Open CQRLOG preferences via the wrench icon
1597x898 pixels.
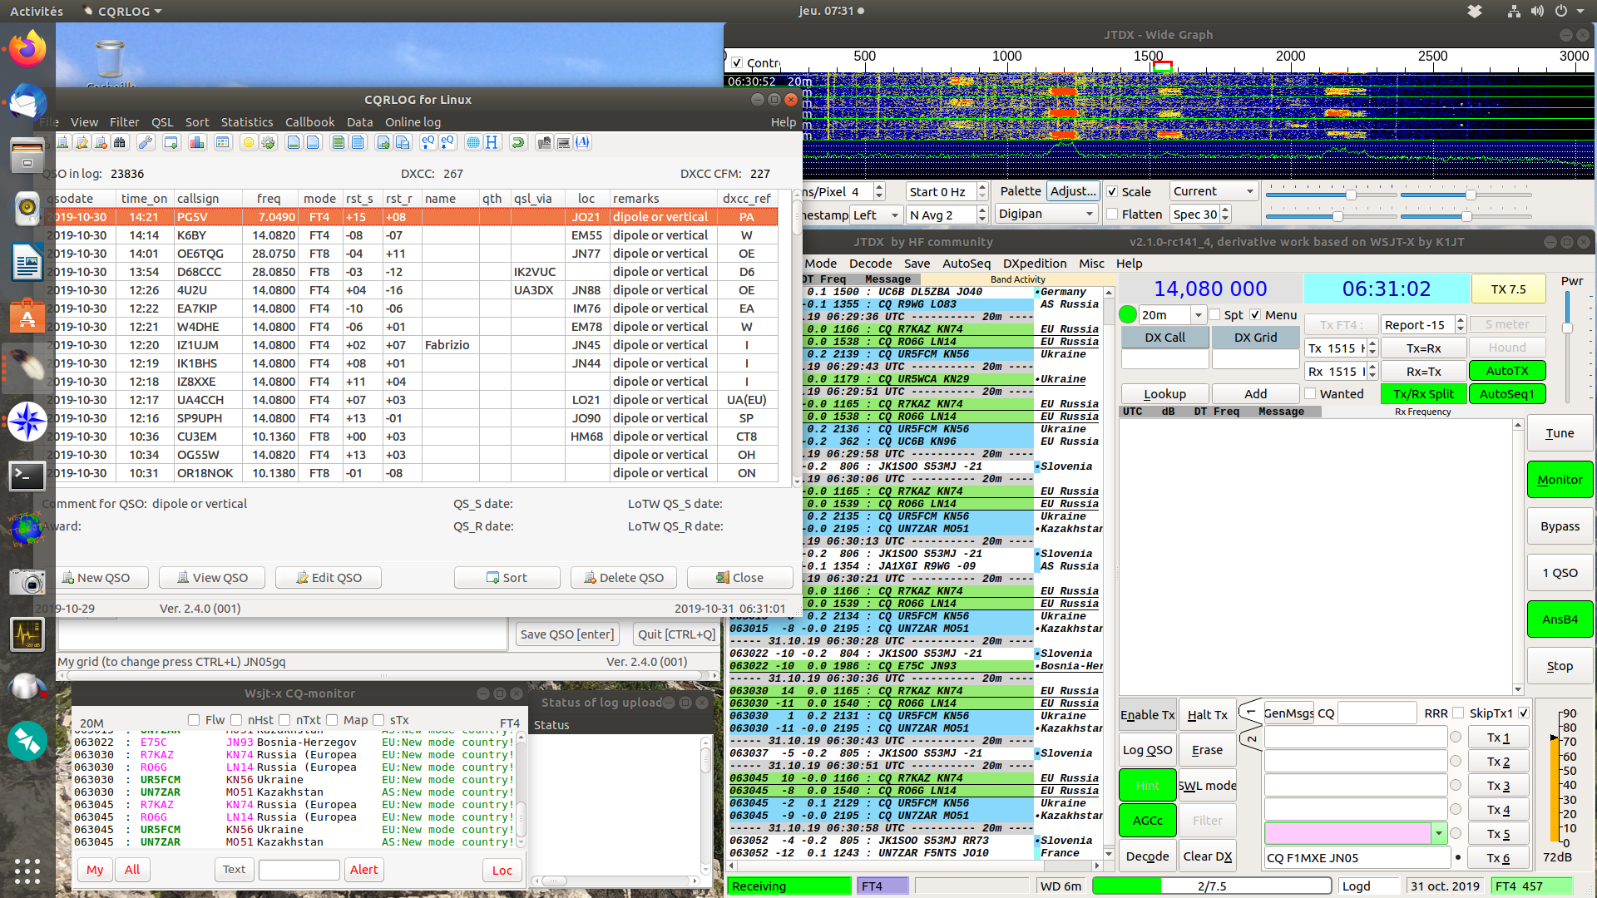click(x=146, y=142)
